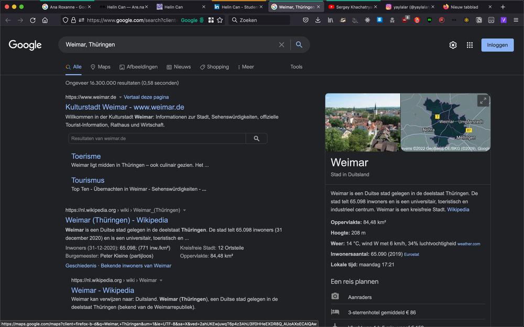Open the React developer tools extension icon
Screen dimensions: 524x327
pos(367,20)
